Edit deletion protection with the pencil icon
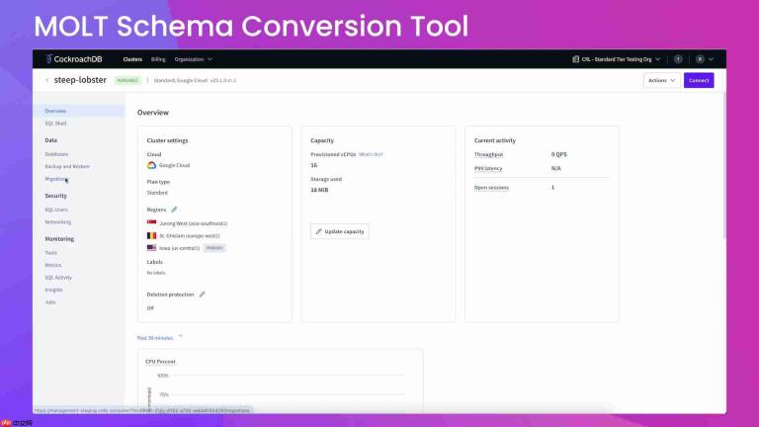This screenshot has height=427, width=759. (203, 295)
